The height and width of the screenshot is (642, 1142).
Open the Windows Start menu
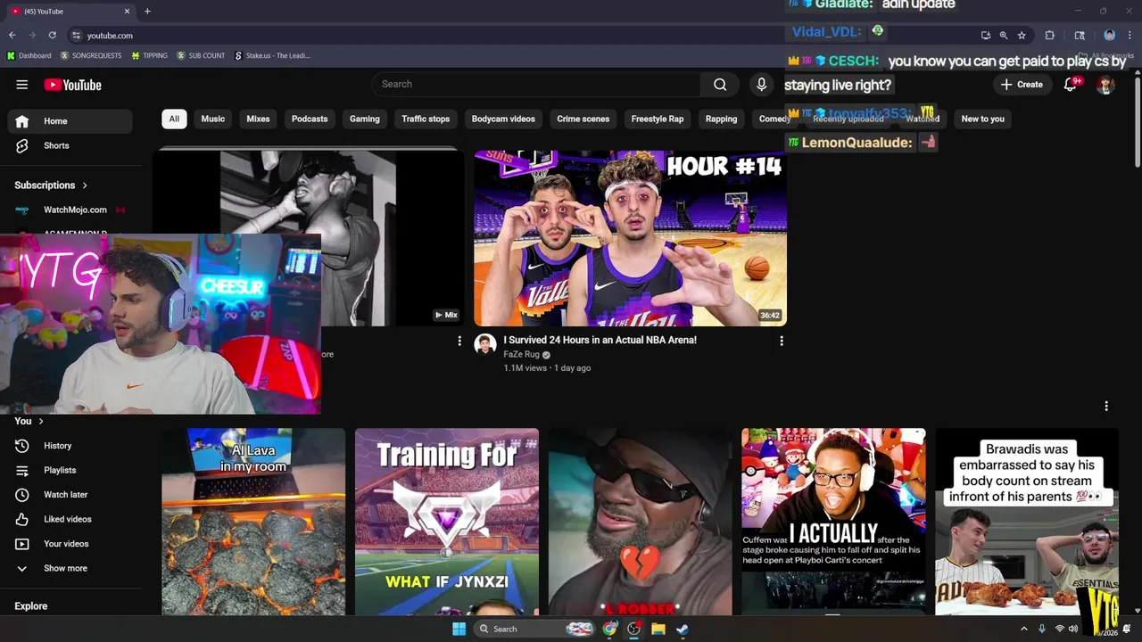(459, 629)
